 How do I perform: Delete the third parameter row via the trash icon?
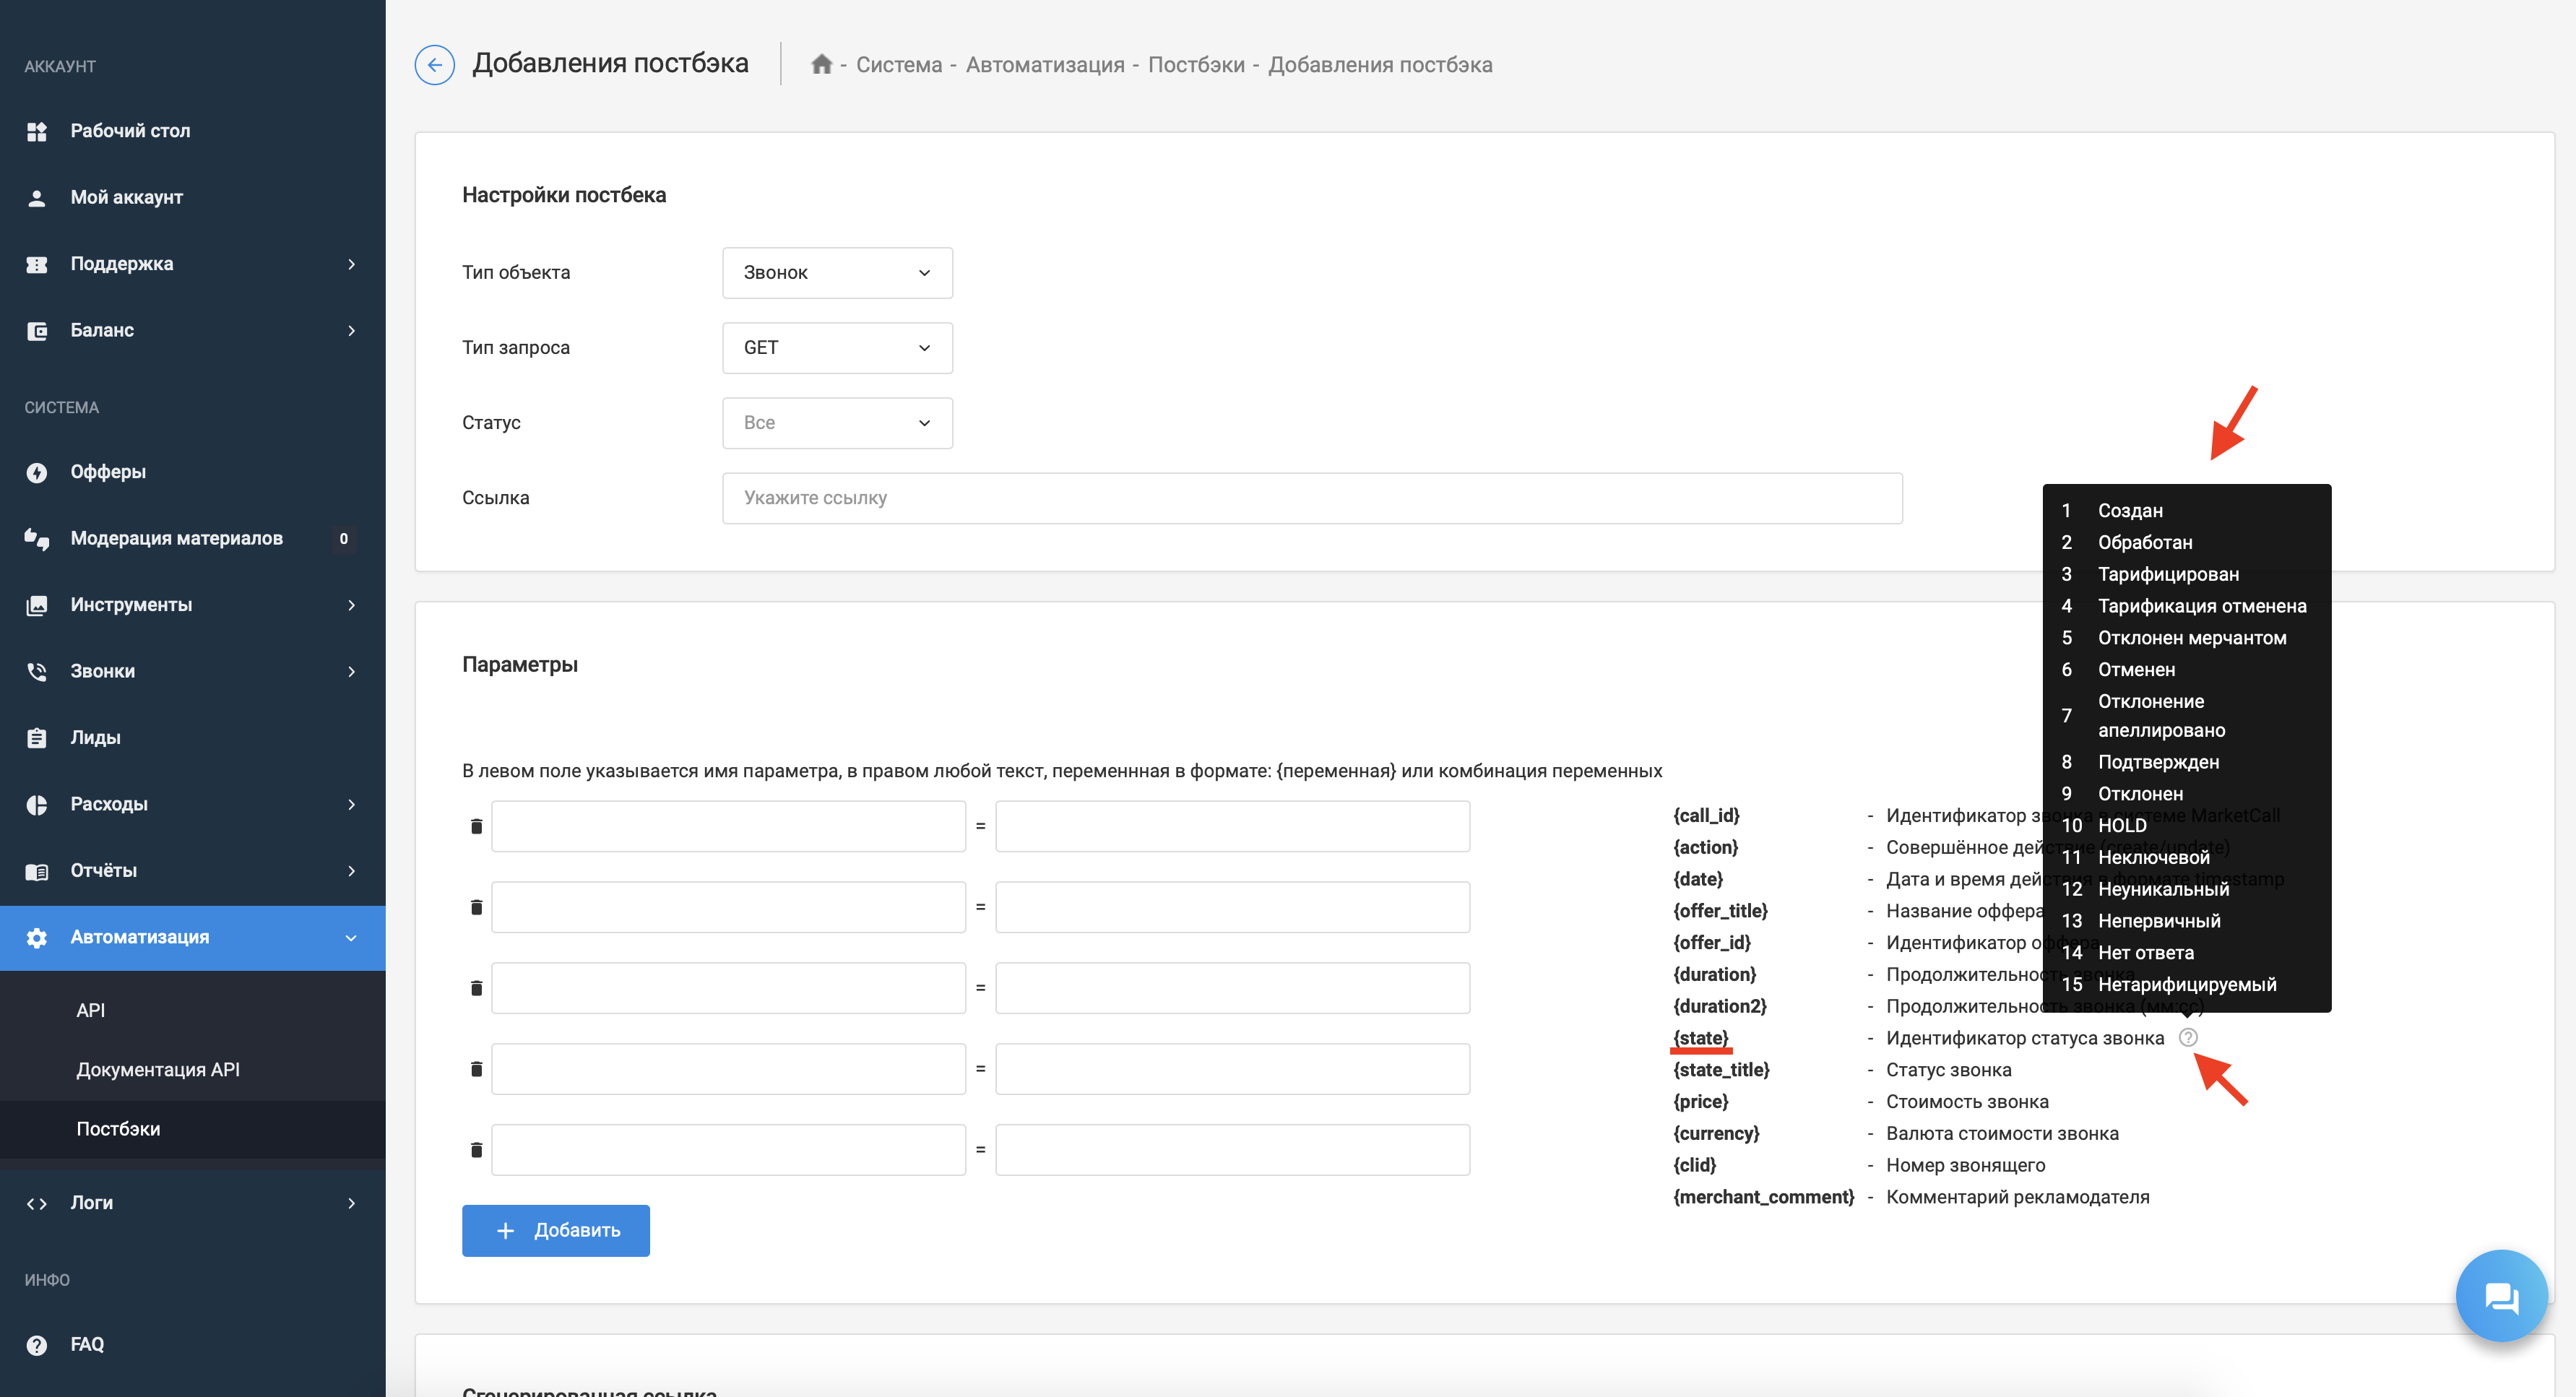[x=476, y=988]
